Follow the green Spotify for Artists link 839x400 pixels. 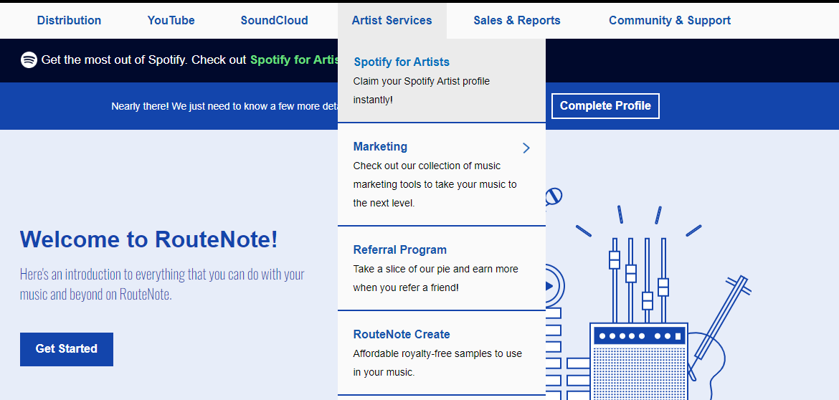pos(294,60)
